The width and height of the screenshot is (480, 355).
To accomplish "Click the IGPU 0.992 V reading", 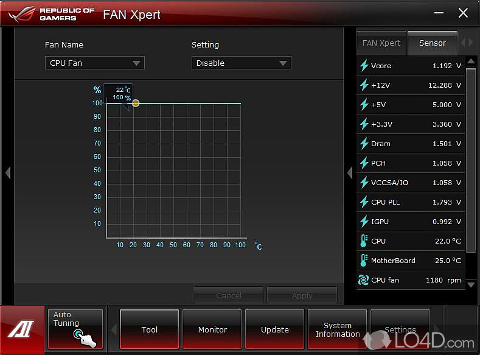I will click(x=447, y=222).
